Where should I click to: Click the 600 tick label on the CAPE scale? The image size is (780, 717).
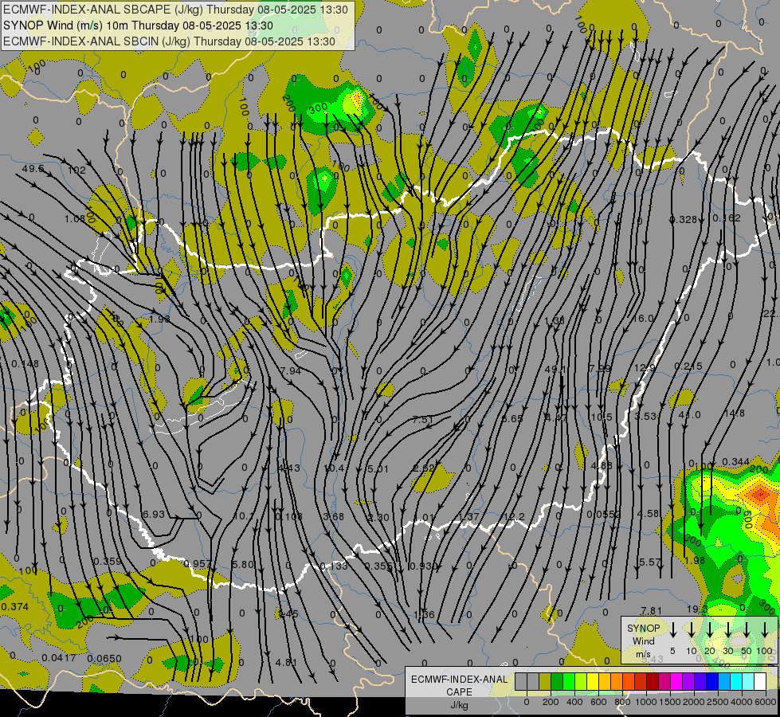coord(598,702)
